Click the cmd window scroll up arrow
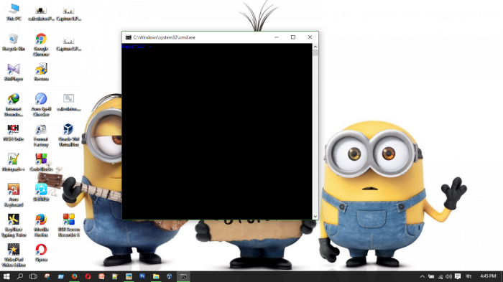Viewport: 503px width, 282px height. [x=315, y=47]
